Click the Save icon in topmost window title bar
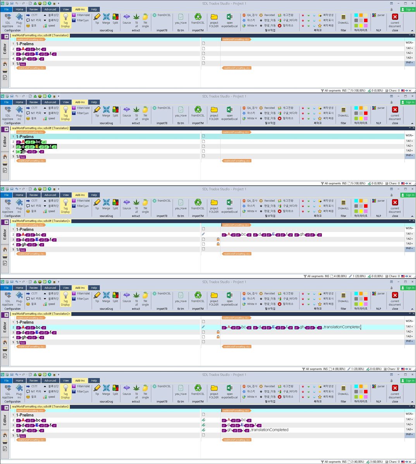This screenshot has height=464, width=416. [x=12, y=3]
